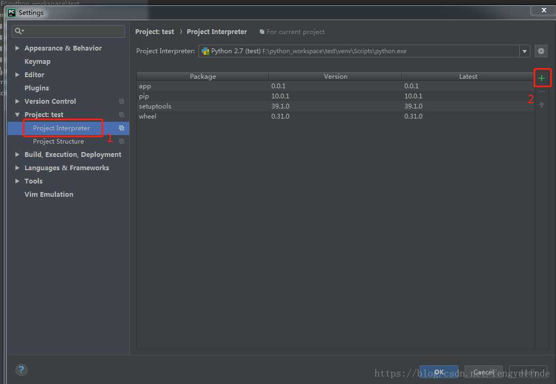Focus the settings search field
The image size is (556, 384).
pyautogui.click(x=68, y=31)
